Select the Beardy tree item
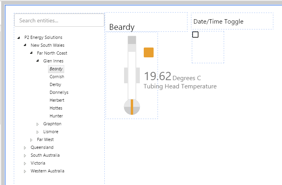282x185 pixels. click(56, 69)
